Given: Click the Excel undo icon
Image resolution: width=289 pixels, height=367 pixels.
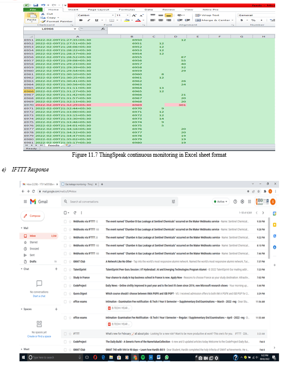Looking at the screenshot, I should click(x=43, y=5).
